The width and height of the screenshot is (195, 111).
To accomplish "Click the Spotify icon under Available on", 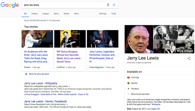I will (128, 83).
